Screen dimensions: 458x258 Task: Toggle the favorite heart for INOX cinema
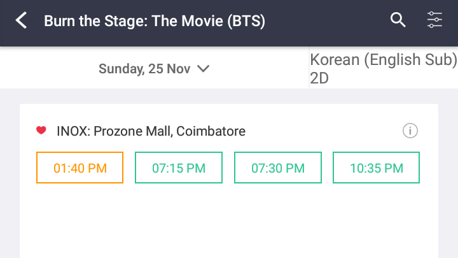[41, 131]
